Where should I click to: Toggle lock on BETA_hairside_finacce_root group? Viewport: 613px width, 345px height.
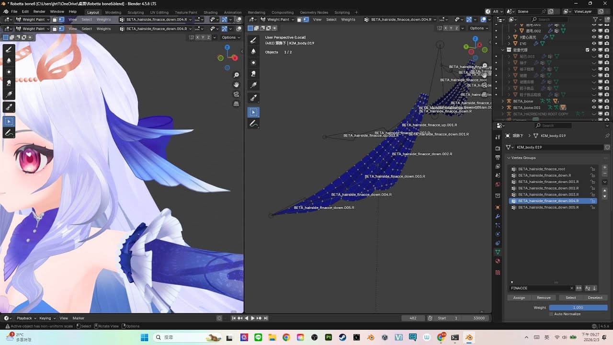[x=593, y=169]
